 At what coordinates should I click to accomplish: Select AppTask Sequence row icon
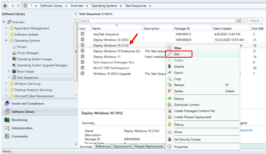click(x=82, y=34)
